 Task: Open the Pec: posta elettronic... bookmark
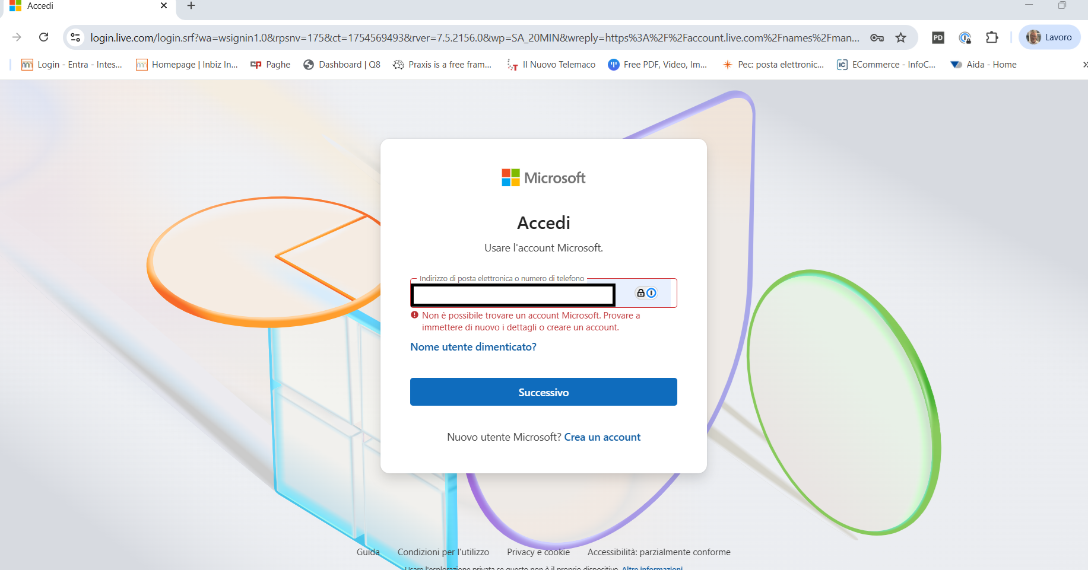(x=773, y=65)
